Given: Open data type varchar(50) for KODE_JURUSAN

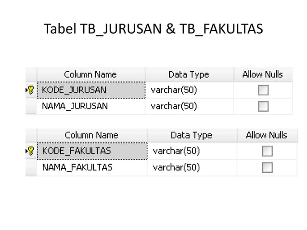Looking at the screenshot, I should coord(189,90).
